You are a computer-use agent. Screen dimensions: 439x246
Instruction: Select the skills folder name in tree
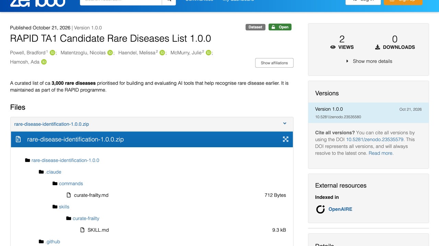coord(64,207)
